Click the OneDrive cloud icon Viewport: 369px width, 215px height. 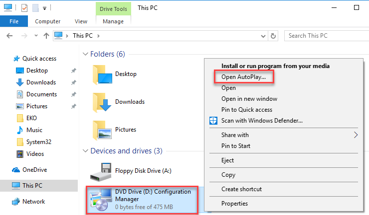[x=16, y=170]
